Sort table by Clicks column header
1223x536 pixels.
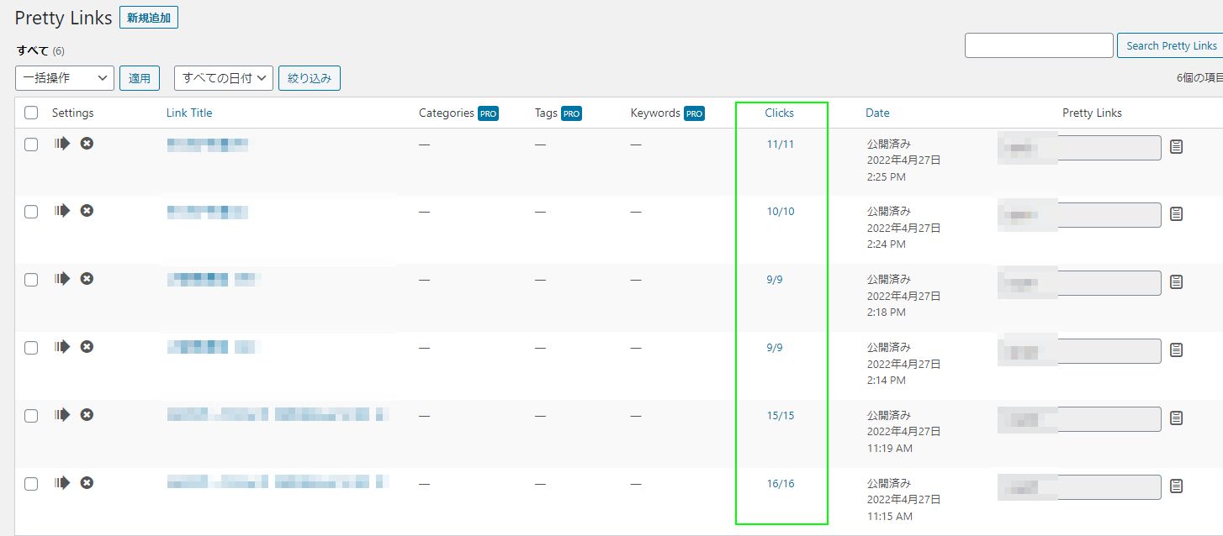pyautogui.click(x=780, y=113)
